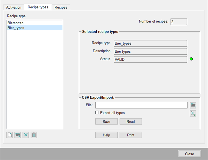This screenshot has height=160, width=208.
Task: Click into the CSV File path field
Action: coord(141,105)
